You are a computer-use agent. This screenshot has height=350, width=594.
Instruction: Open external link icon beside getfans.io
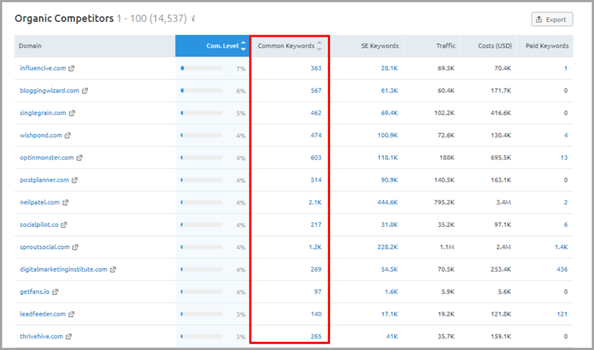(55, 291)
